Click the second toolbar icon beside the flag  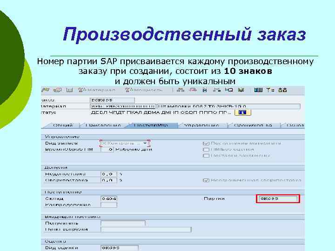pos(58,90)
